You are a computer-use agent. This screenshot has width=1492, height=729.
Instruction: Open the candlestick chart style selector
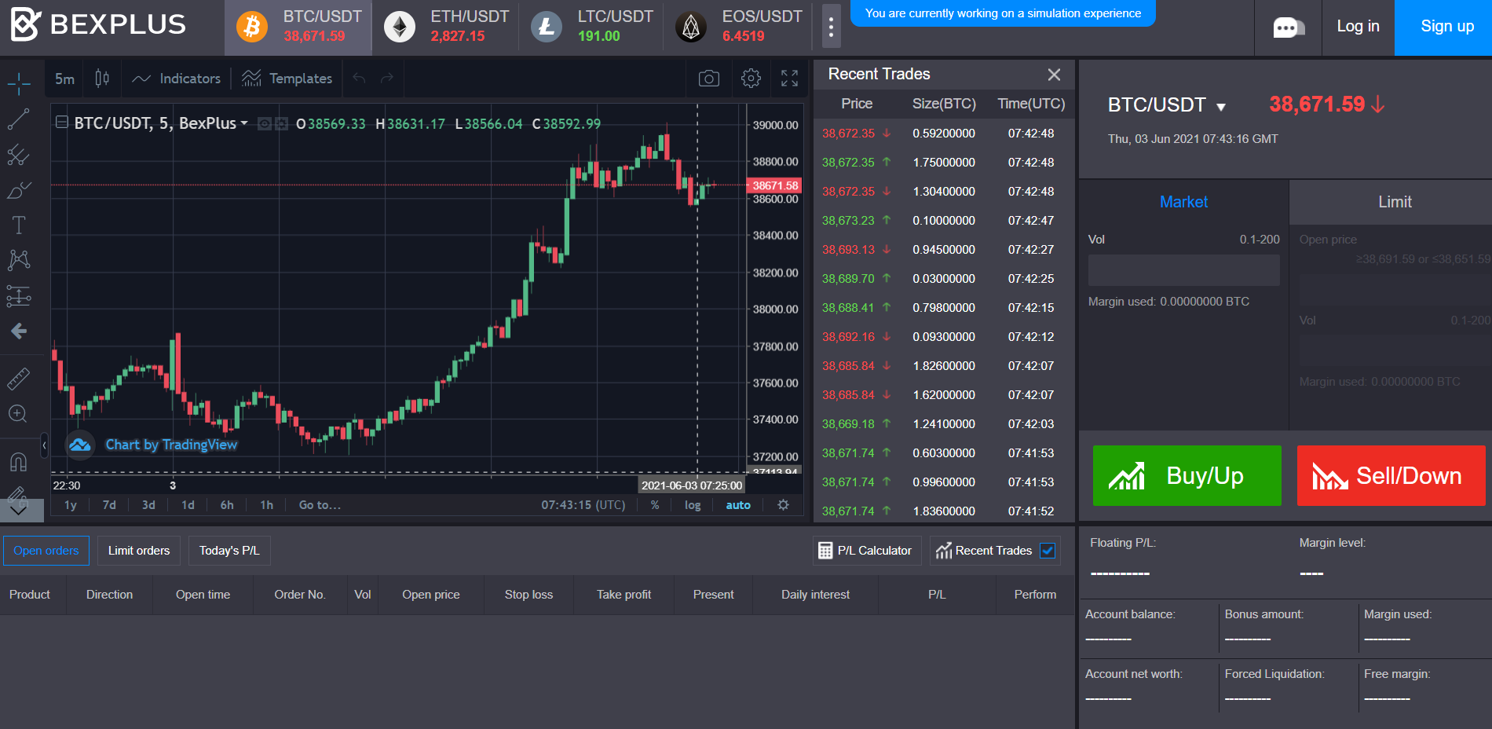point(102,79)
